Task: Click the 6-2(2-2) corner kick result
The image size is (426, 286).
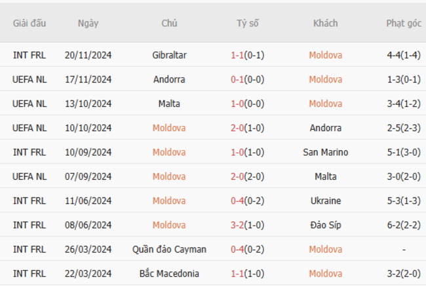Action: click(404, 225)
